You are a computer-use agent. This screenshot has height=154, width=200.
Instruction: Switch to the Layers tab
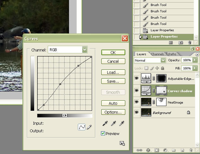point(141,54)
